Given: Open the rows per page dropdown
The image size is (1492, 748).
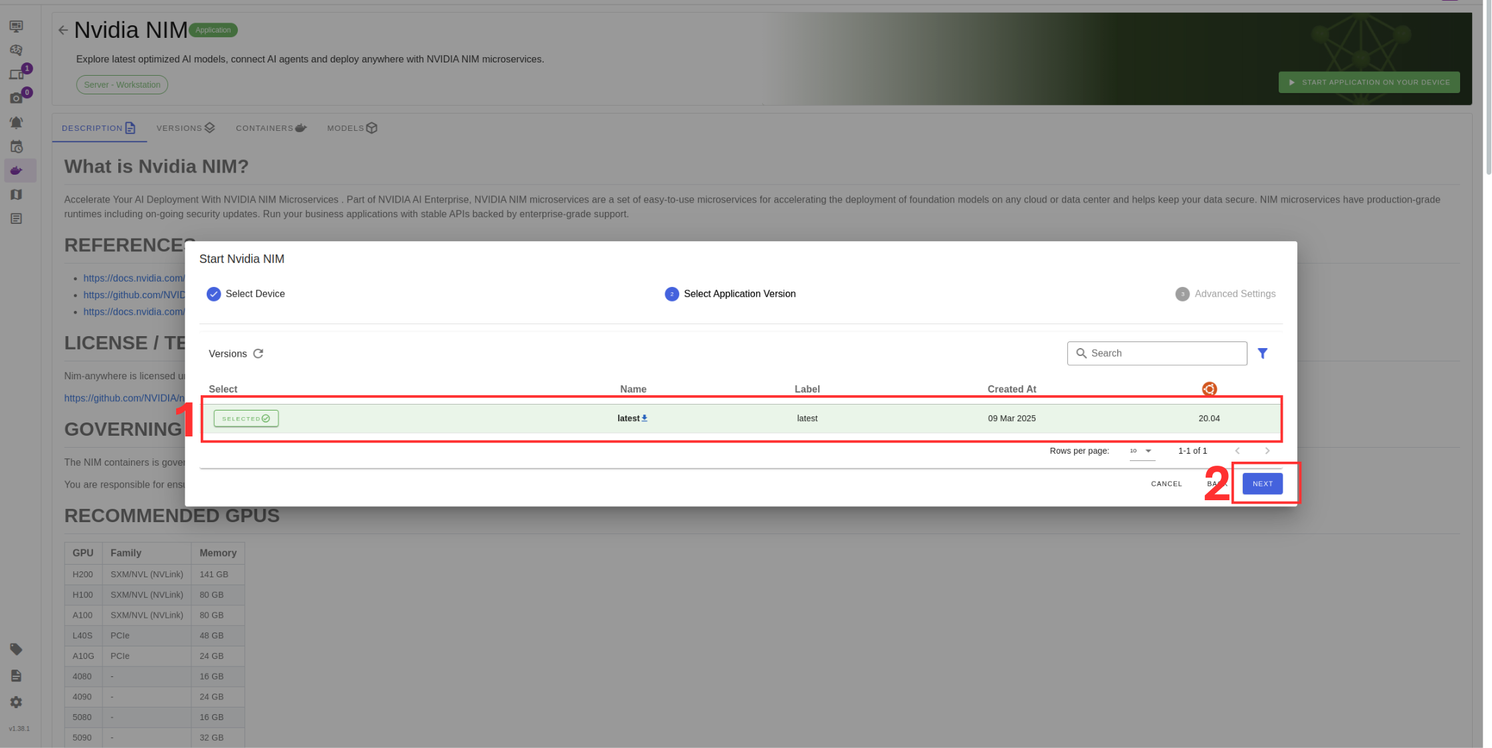Looking at the screenshot, I should [x=1142, y=450].
